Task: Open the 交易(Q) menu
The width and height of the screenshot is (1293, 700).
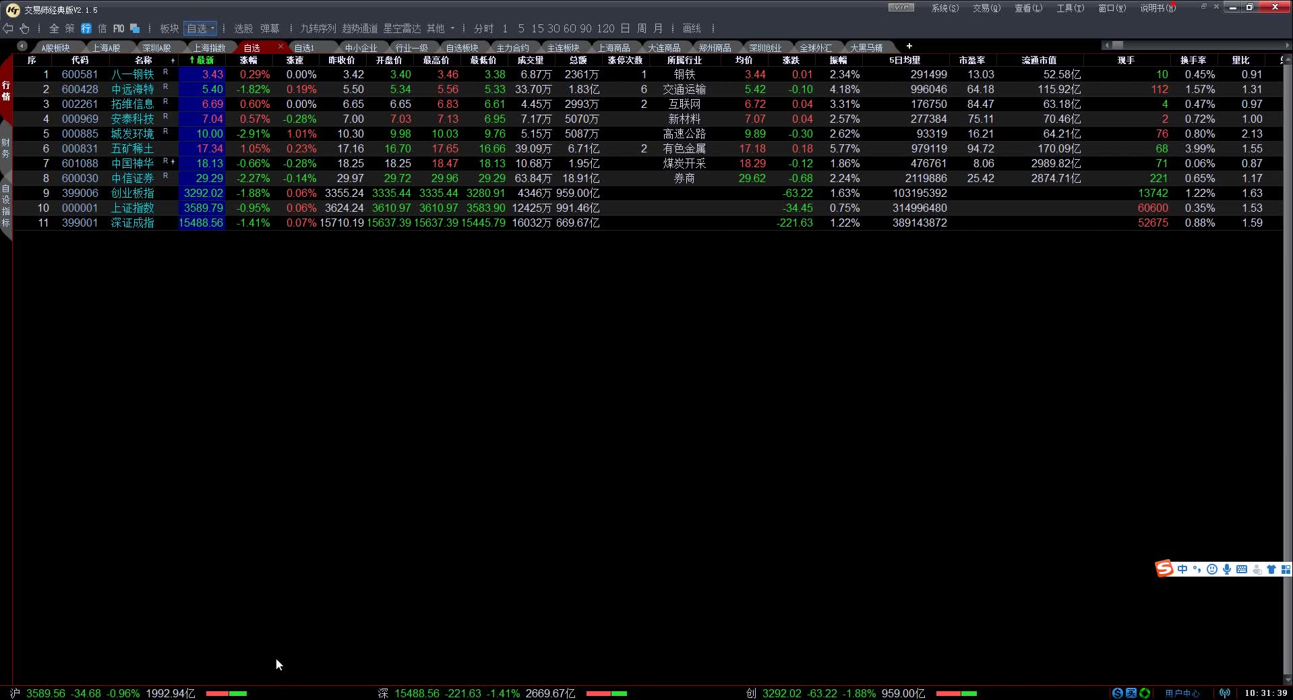Action: click(x=986, y=8)
